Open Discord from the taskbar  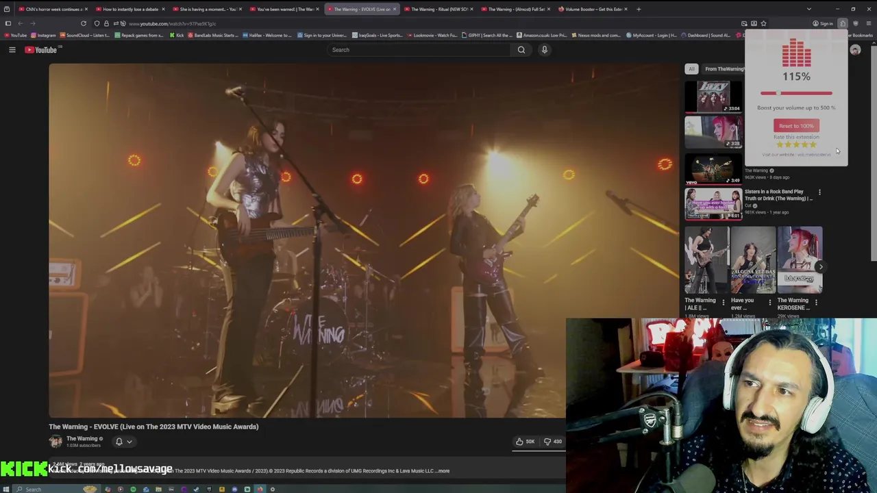[x=234, y=489]
